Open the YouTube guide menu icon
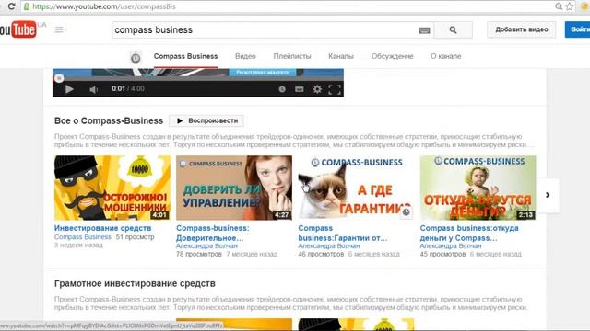This screenshot has width=590, height=331. tap(60, 29)
